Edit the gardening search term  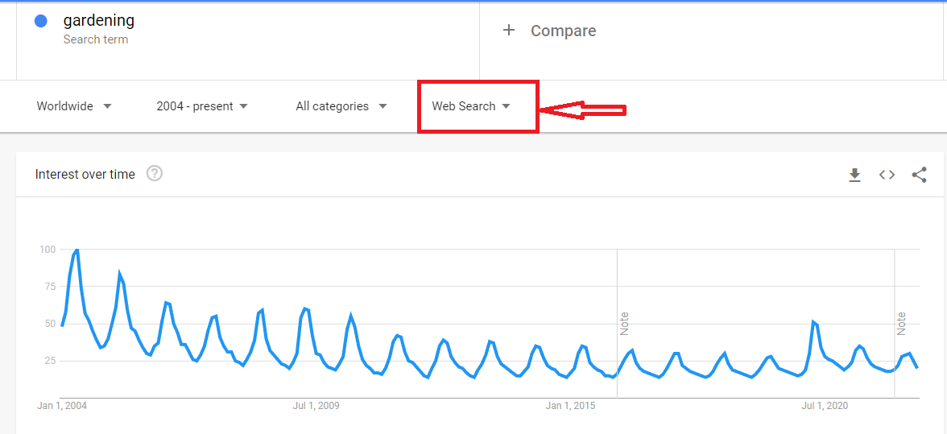coord(99,21)
